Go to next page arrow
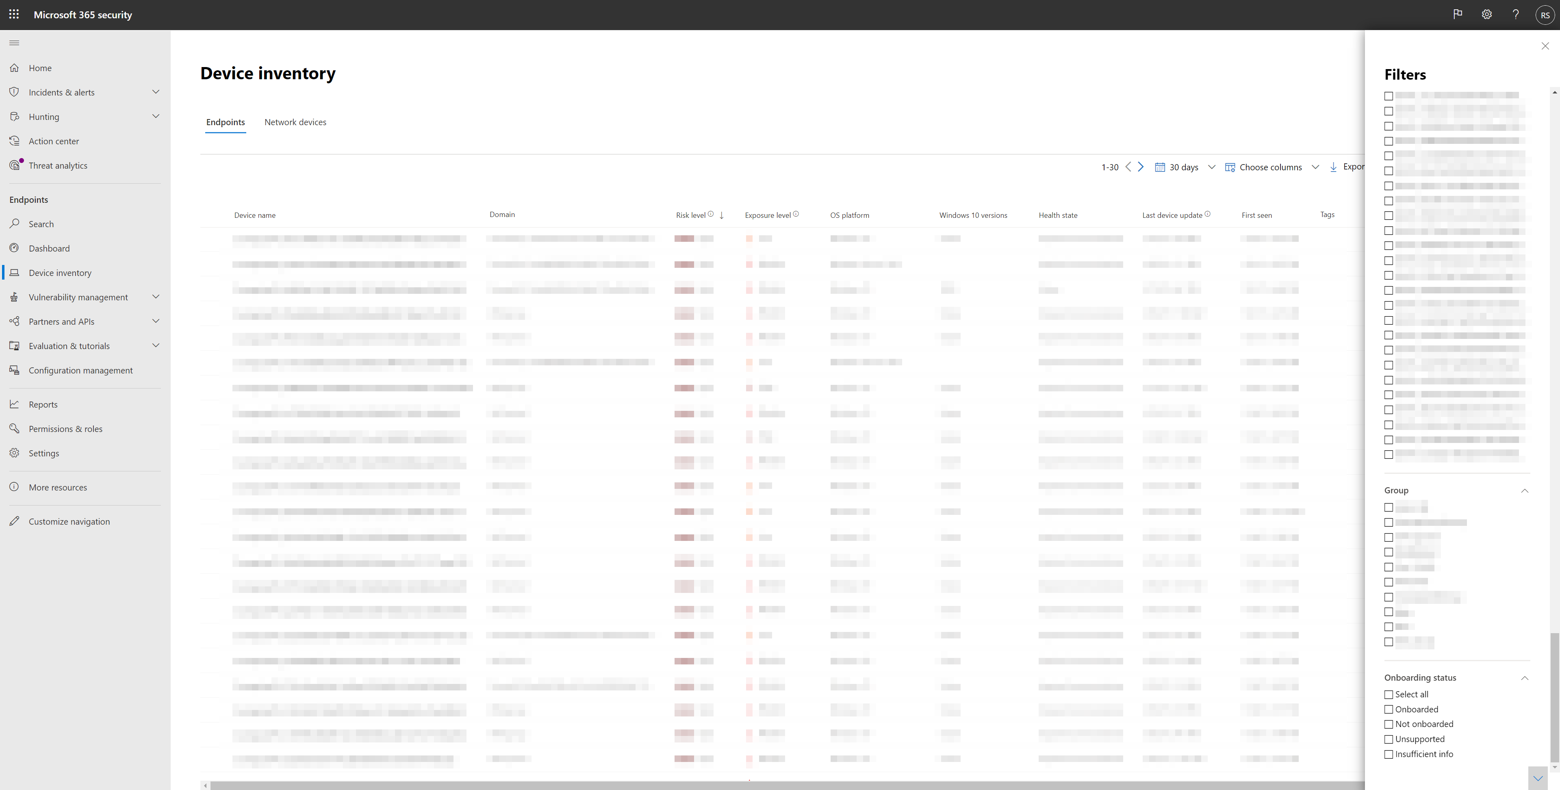This screenshot has width=1560, height=790. 1140,167
